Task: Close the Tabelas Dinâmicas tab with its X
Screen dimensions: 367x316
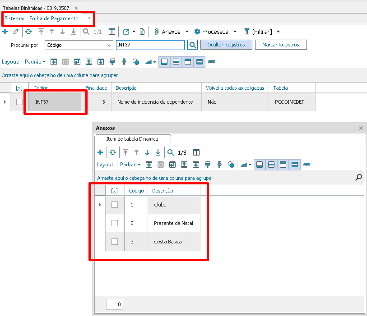Action: point(76,8)
